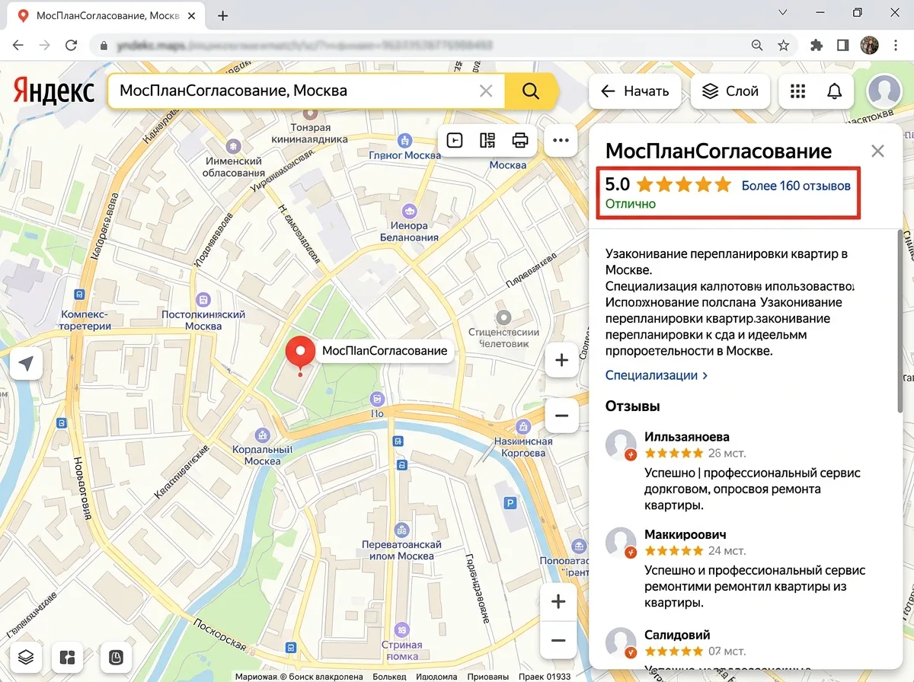Open reviewer Маккироович's name
This screenshot has height=682, width=914.
[x=685, y=534]
